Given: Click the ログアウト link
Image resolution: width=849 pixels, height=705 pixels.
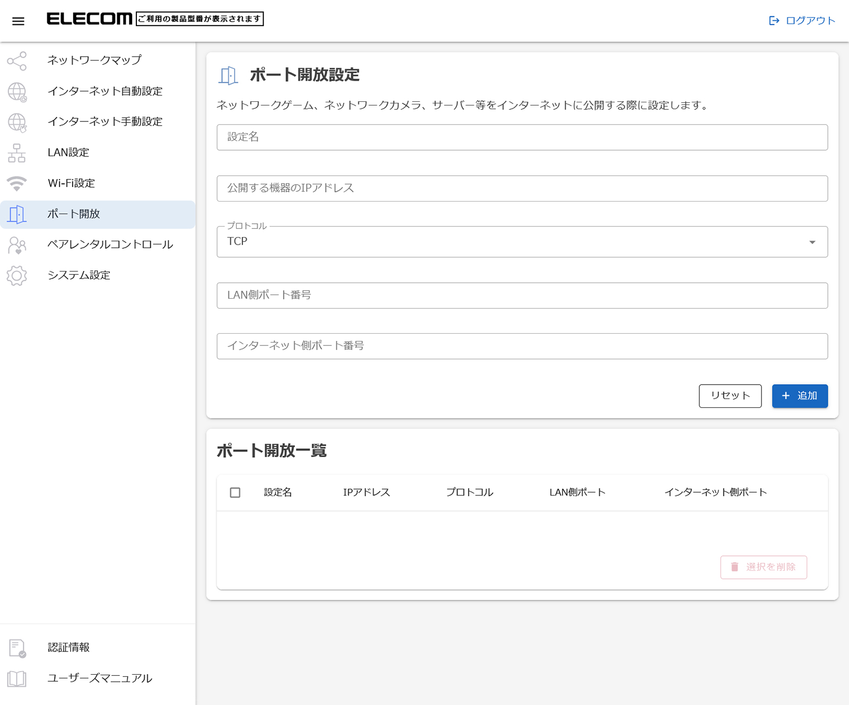Looking at the screenshot, I should [802, 21].
